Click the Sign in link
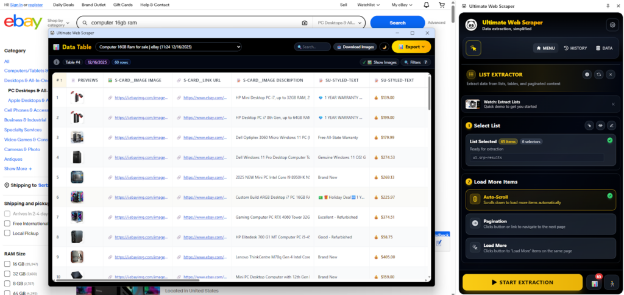This screenshot has height=295, width=624. [x=16, y=5]
